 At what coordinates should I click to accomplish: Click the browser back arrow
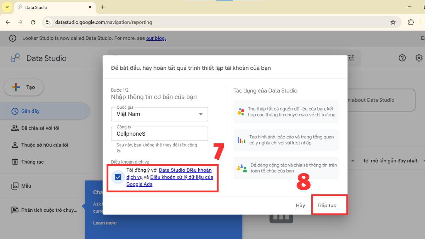click(x=8, y=22)
